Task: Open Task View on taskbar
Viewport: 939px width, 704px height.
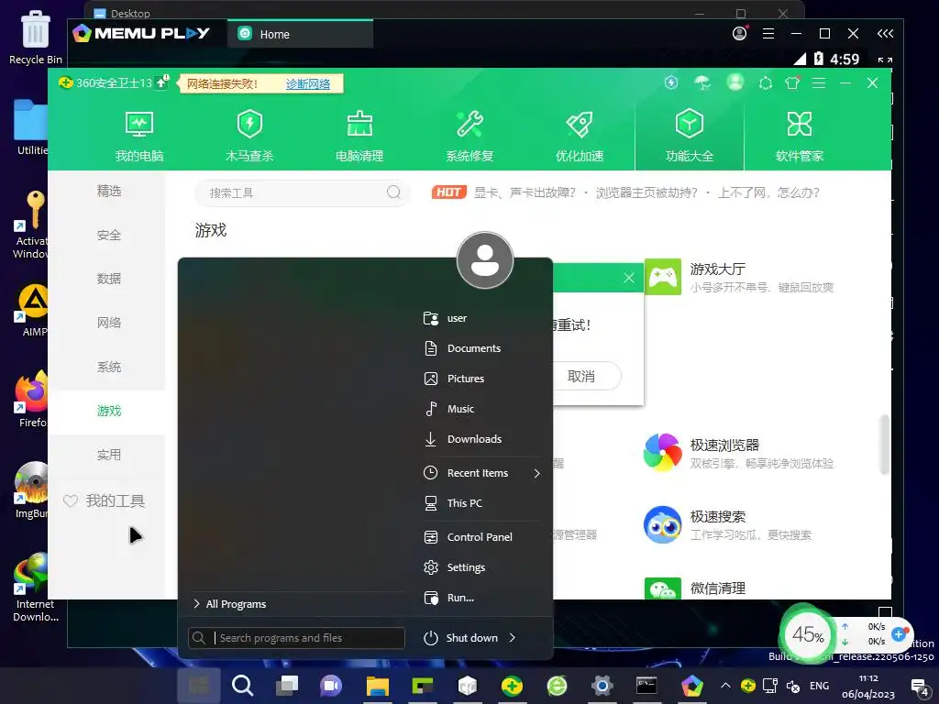Action: (287, 686)
